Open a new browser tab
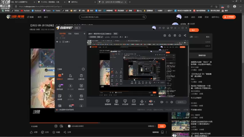Screen dimensions: 244x137 pyautogui.click(x=130, y=2)
